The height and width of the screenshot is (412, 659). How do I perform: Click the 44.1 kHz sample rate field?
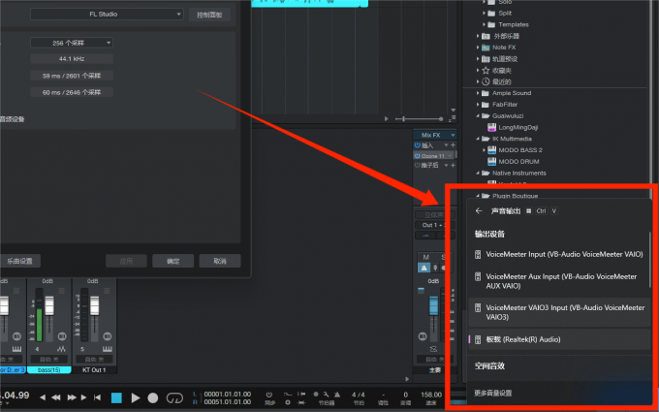pos(72,59)
